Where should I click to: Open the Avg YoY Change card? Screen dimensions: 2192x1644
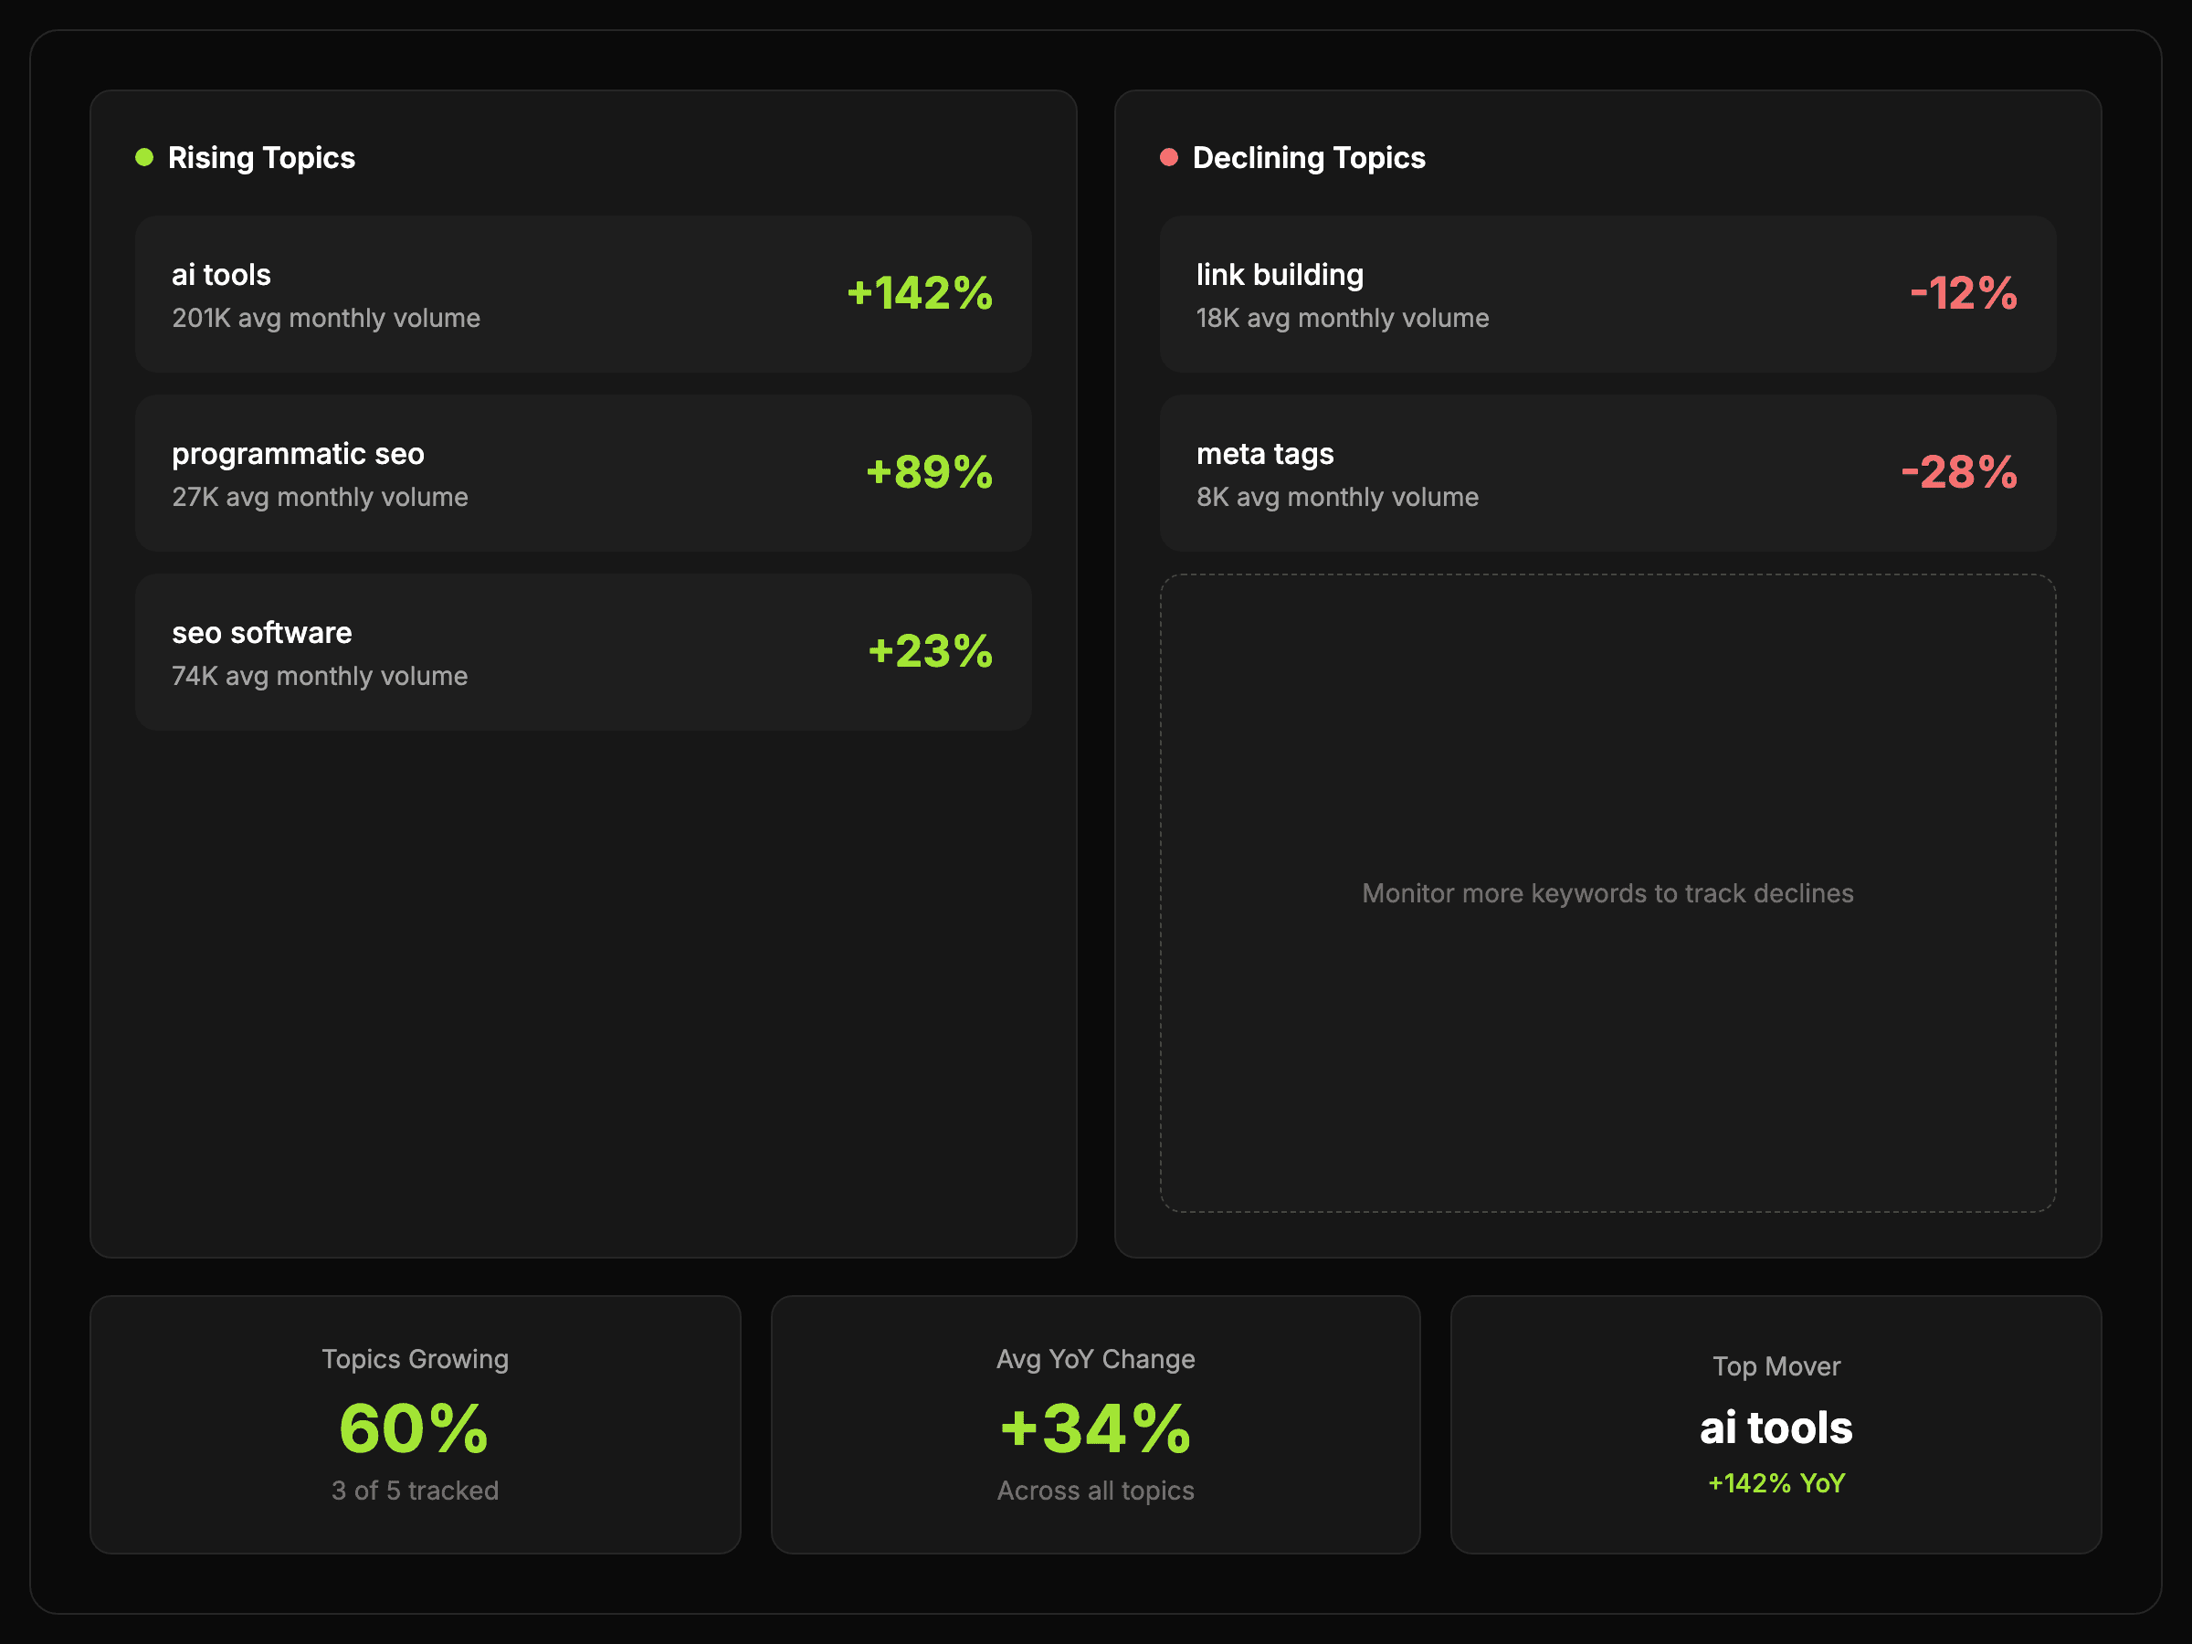(x=1095, y=1424)
